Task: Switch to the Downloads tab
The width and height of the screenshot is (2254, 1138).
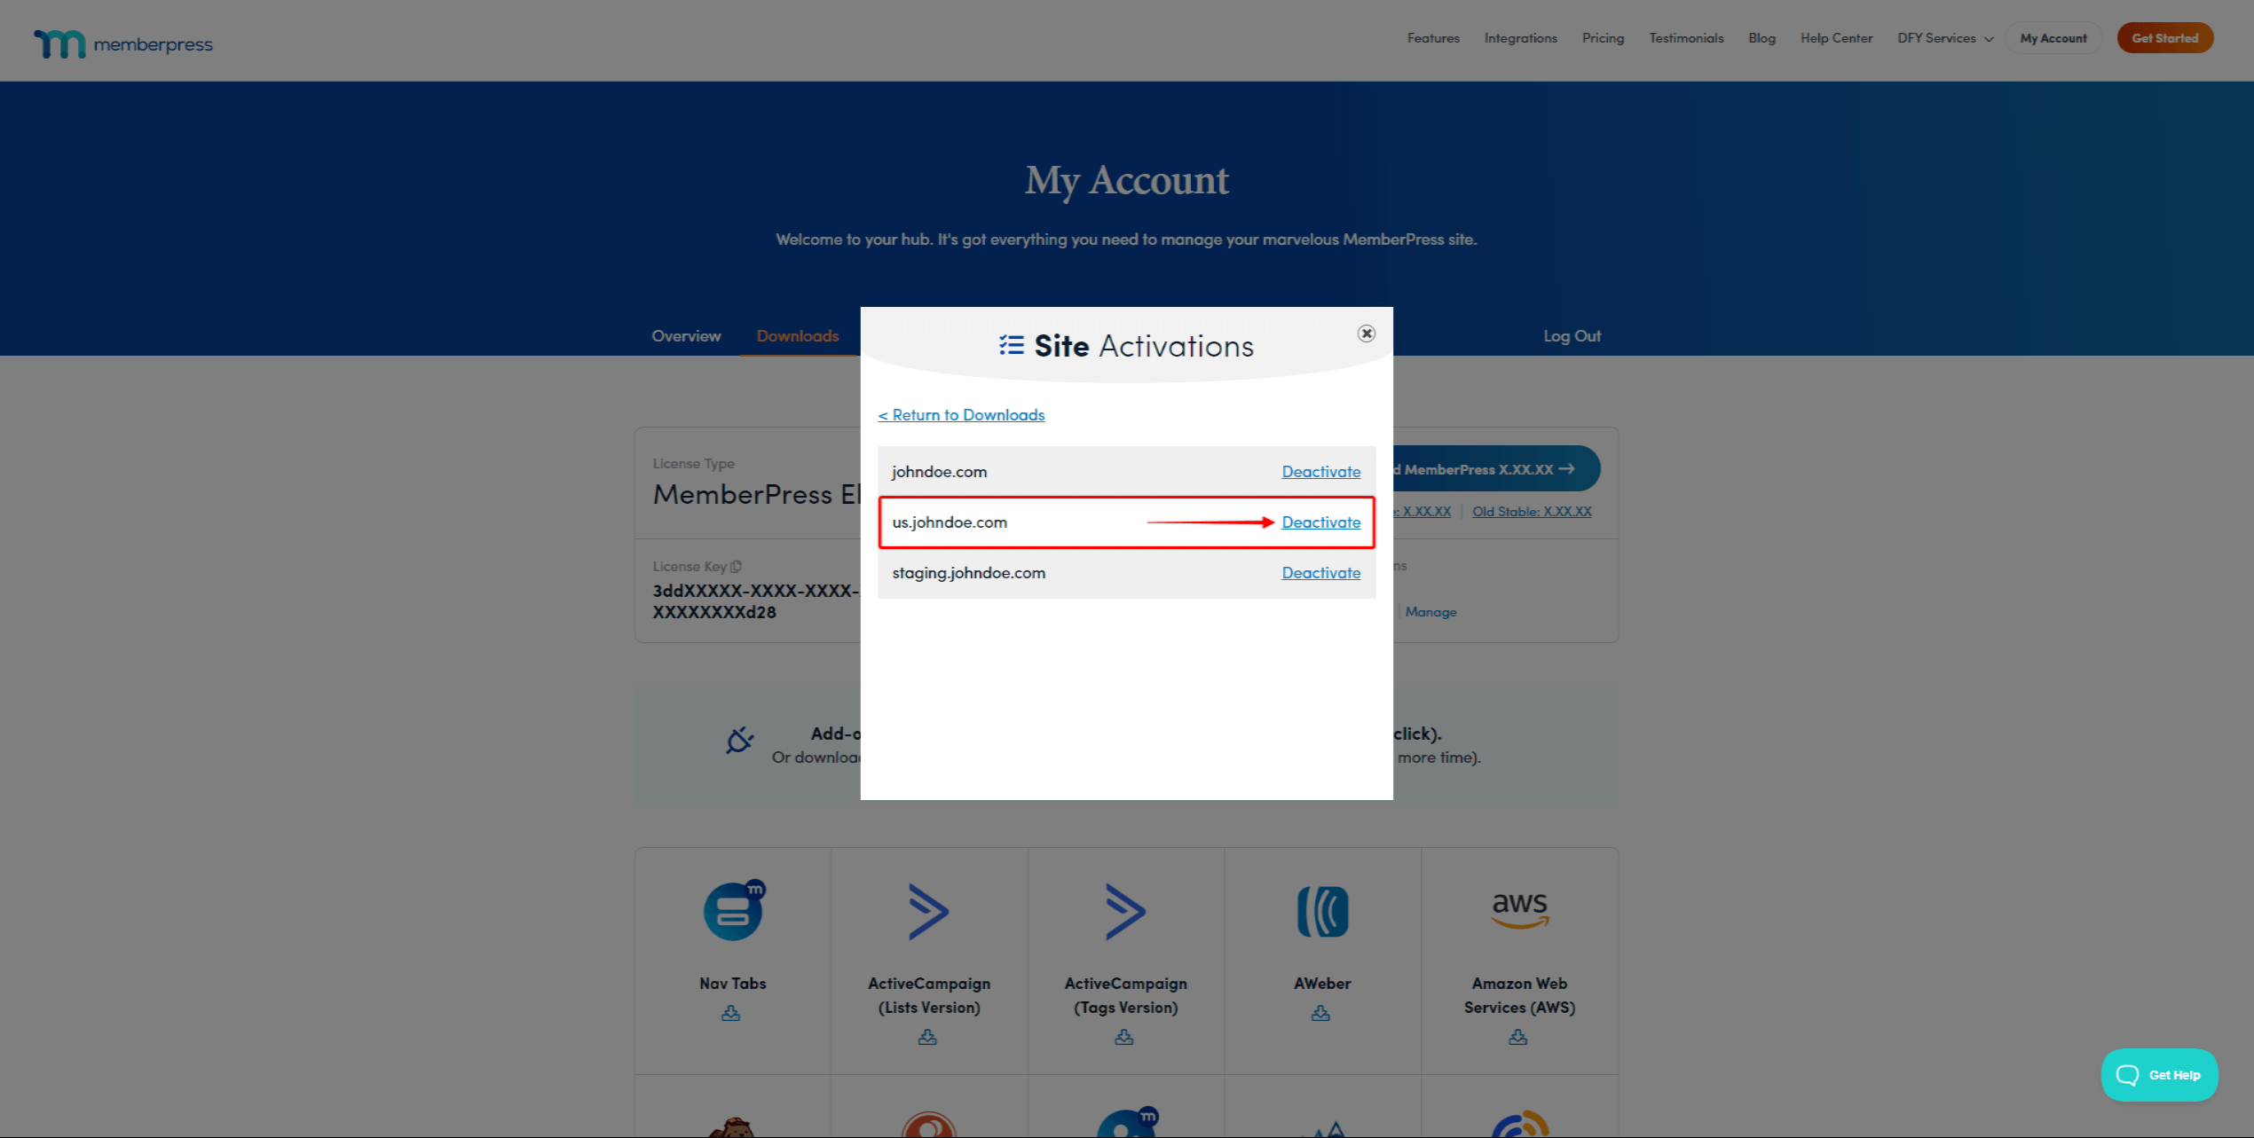Action: [797, 336]
